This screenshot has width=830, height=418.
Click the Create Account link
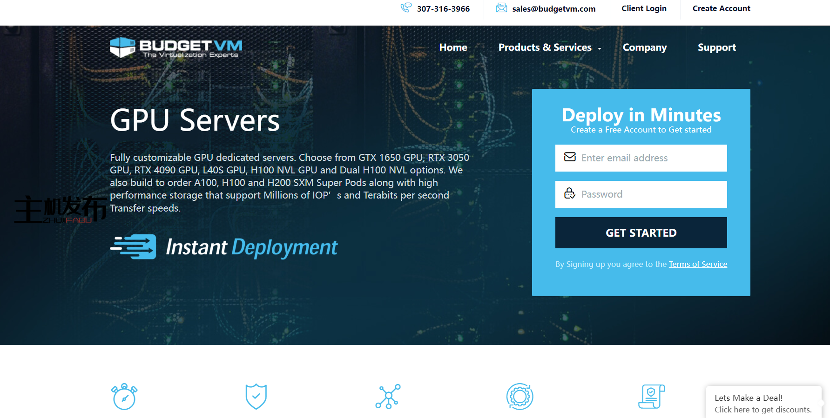pyautogui.click(x=721, y=8)
